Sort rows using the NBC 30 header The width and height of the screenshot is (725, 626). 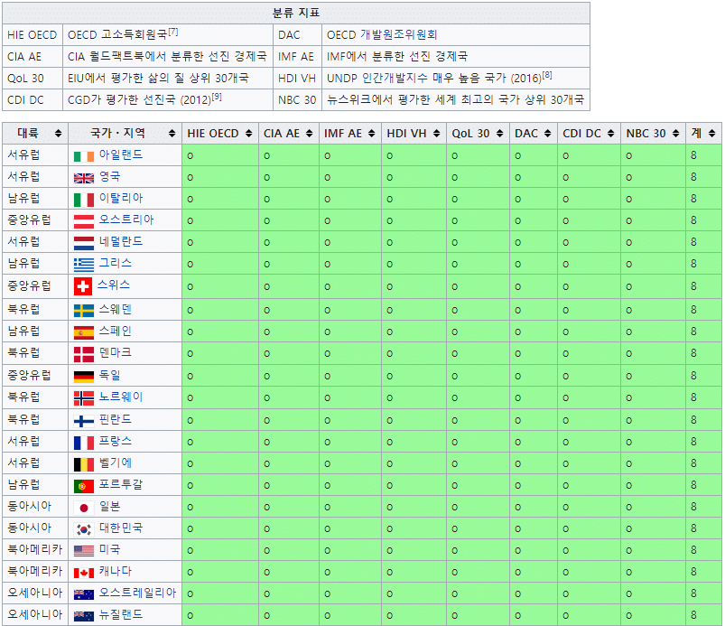coord(653,134)
